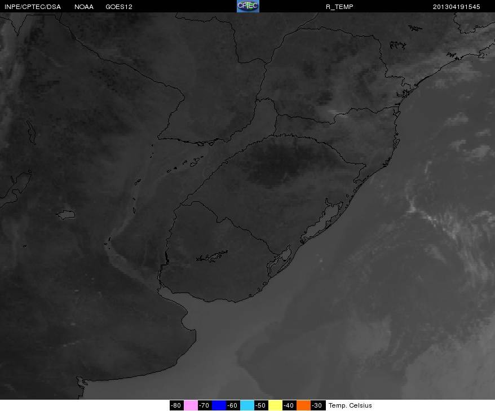The image size is (495, 411).
Task: Select the pink legend color swatch
Action: pyautogui.click(x=191, y=405)
